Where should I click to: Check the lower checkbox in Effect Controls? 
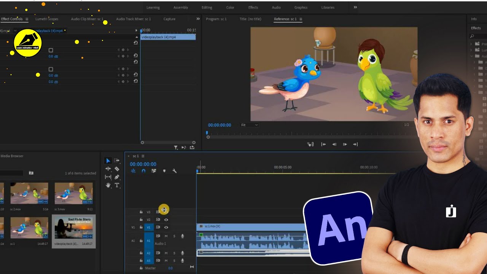51,69
